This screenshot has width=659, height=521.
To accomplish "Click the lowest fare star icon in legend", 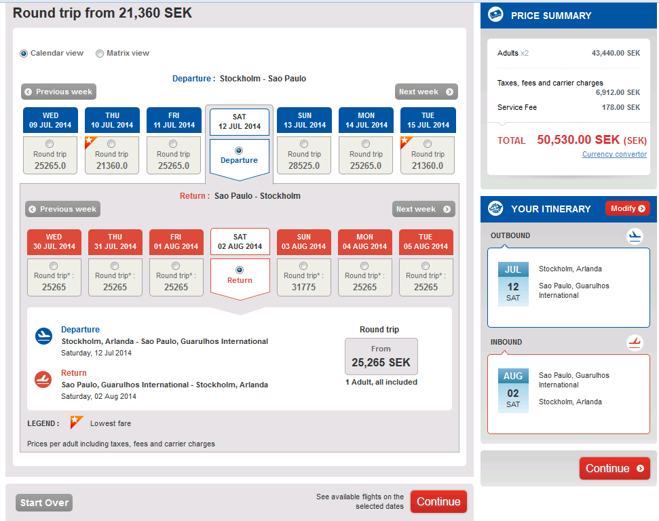I will [x=77, y=423].
